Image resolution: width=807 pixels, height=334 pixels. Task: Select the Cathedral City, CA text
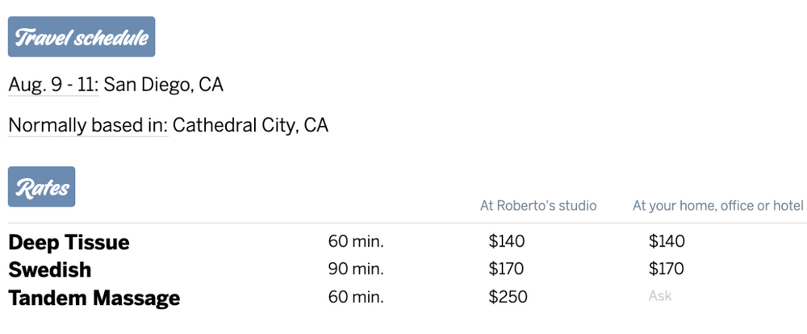point(250,126)
